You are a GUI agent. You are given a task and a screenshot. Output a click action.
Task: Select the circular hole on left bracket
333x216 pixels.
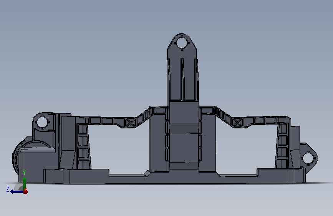pos(42,123)
